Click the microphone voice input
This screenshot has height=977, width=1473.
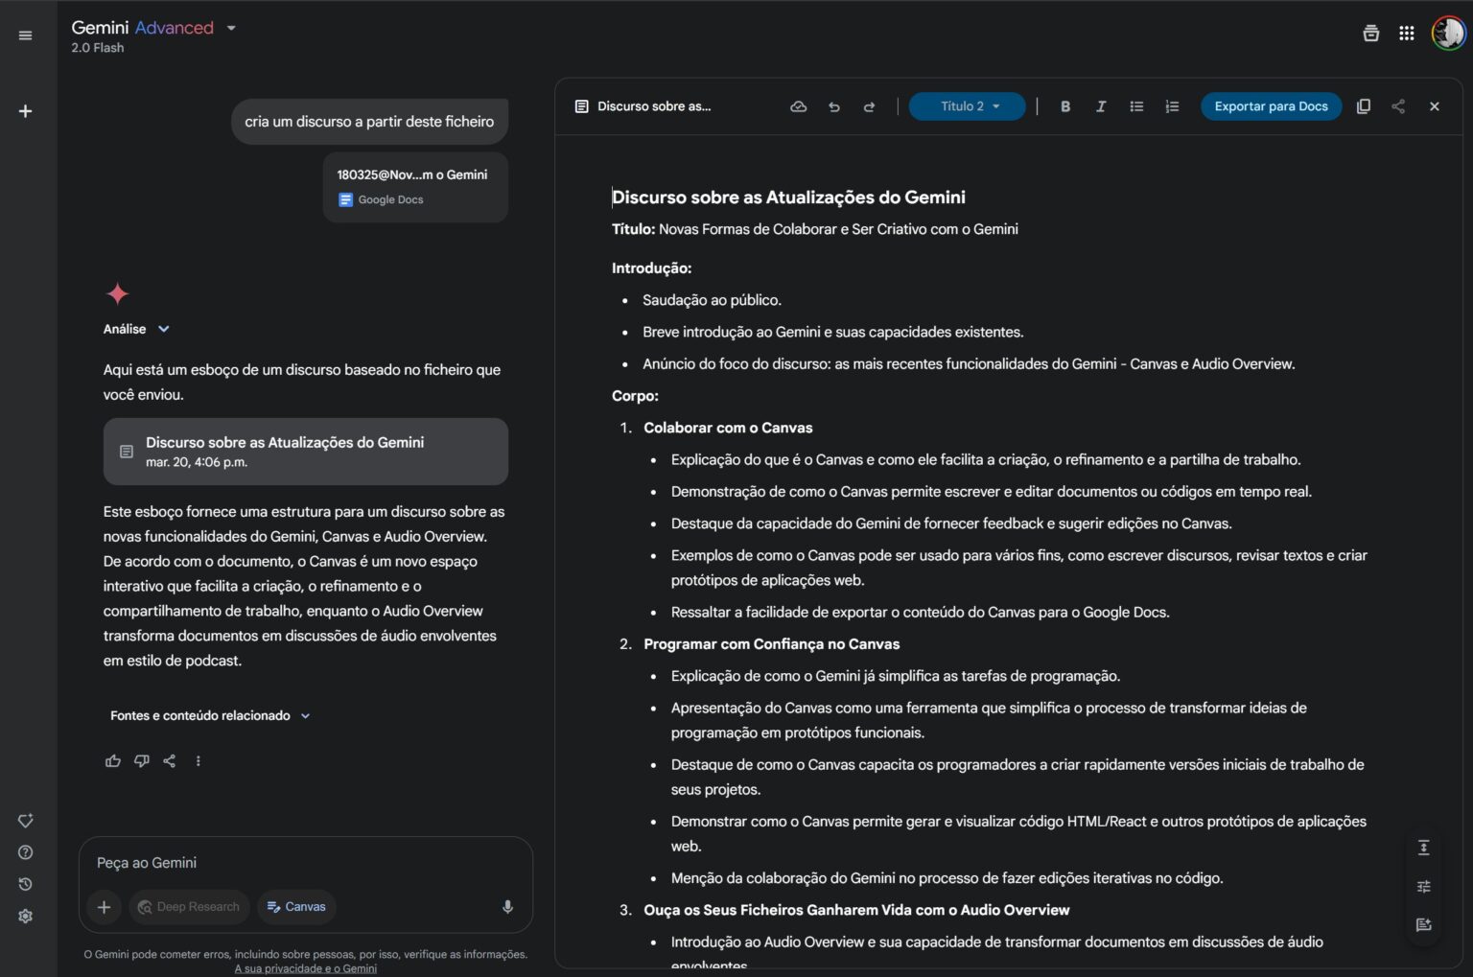click(x=507, y=907)
